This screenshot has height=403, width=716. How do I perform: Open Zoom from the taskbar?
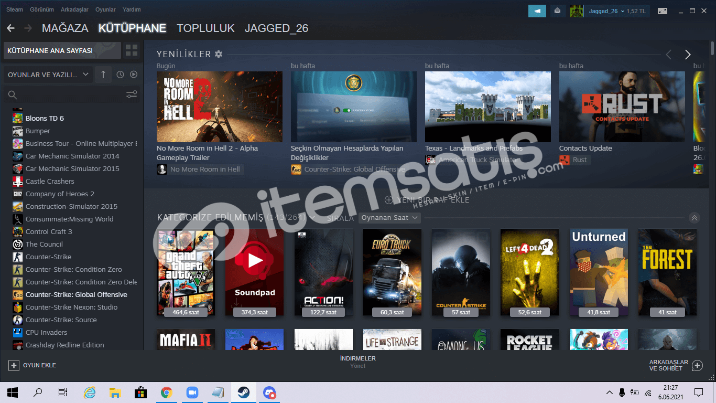[x=192, y=393]
